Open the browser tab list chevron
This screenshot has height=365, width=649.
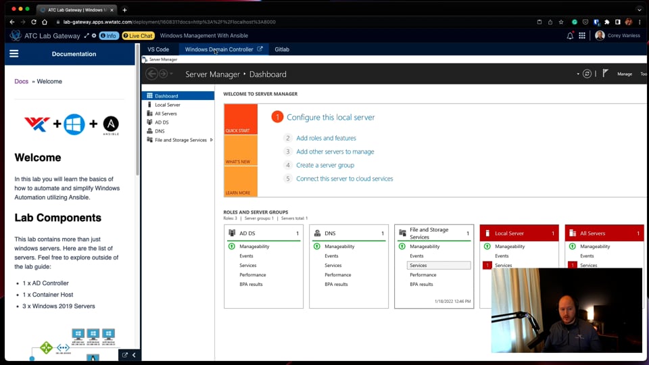pyautogui.click(x=640, y=9)
